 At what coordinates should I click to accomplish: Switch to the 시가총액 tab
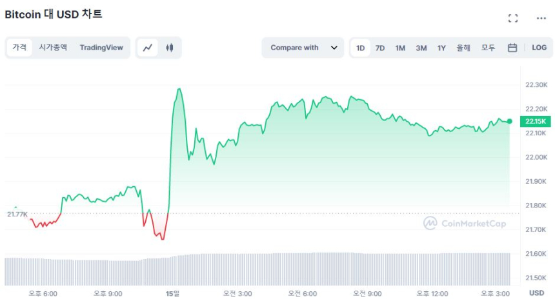(x=53, y=48)
